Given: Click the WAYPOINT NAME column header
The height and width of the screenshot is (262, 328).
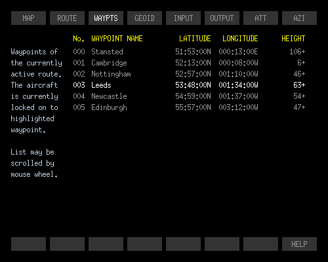Looking at the screenshot, I should coord(117,39).
